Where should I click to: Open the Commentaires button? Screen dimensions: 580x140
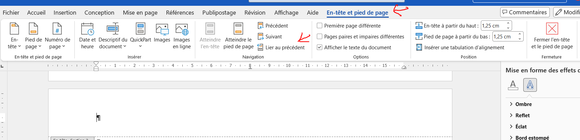[x=525, y=12]
